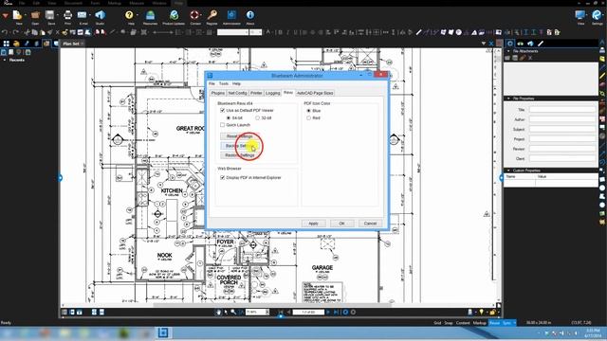Enable the Quick Launch checkbox
Image resolution: width=607 pixels, height=341 pixels.
pyautogui.click(x=222, y=125)
